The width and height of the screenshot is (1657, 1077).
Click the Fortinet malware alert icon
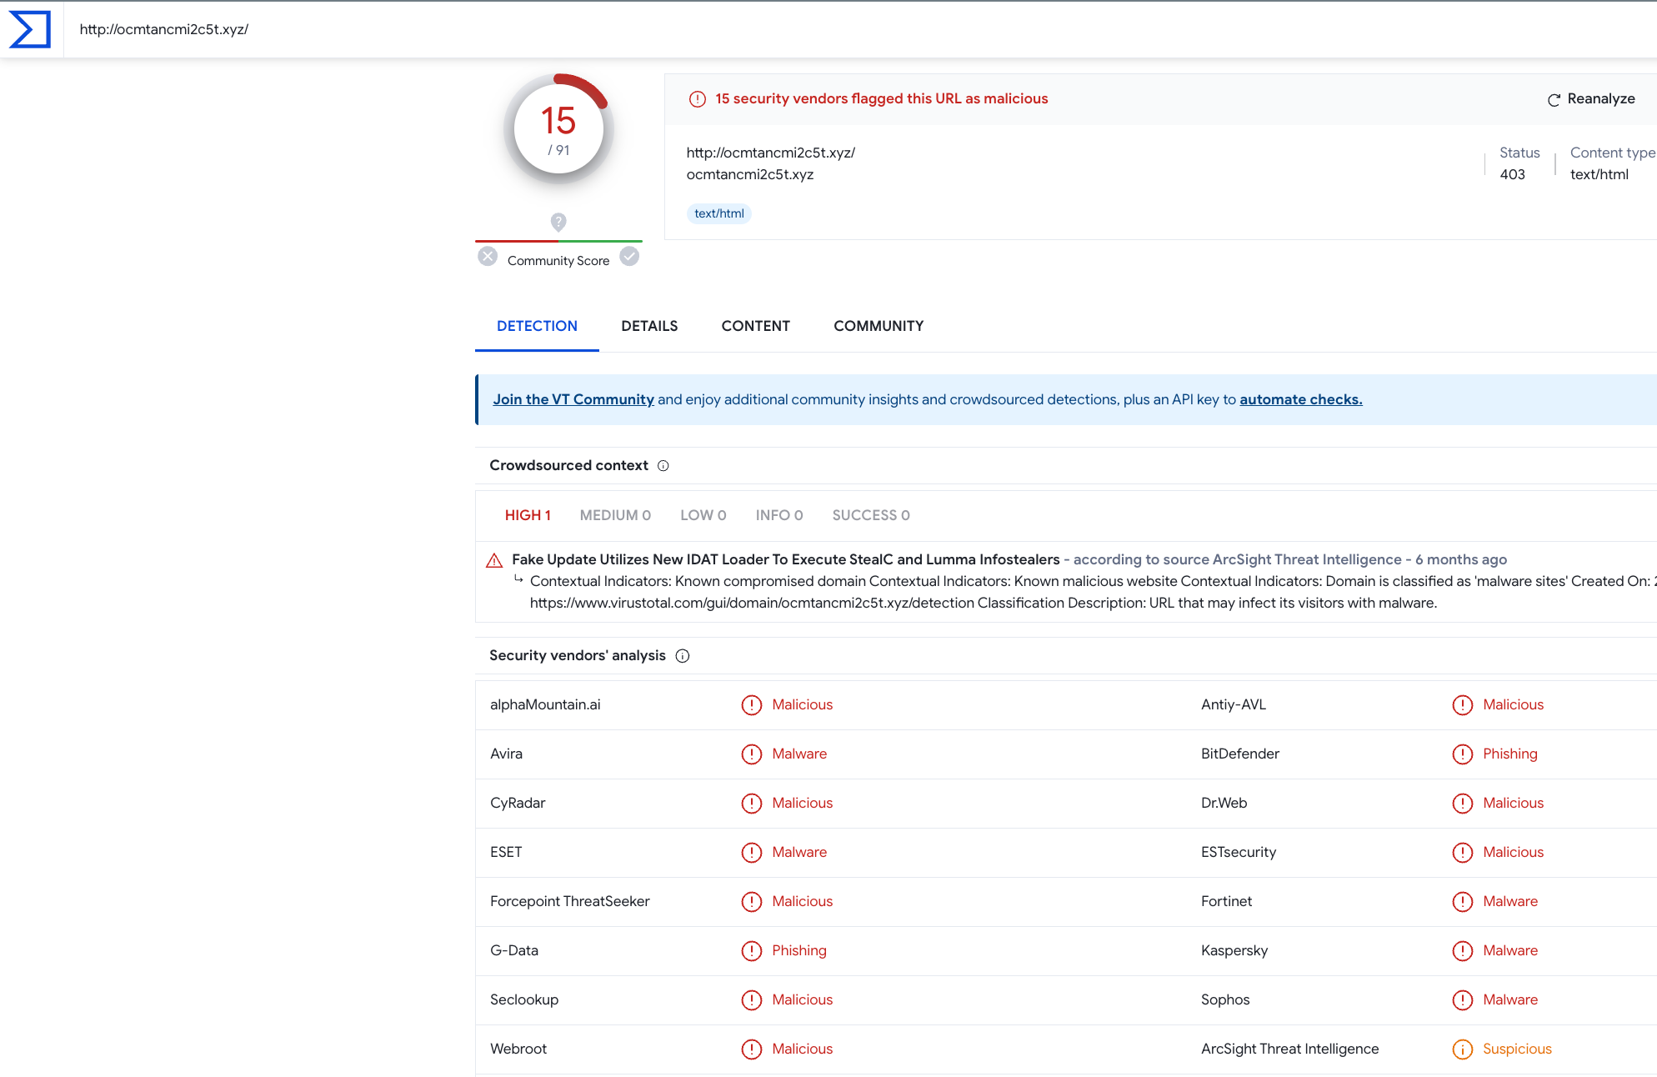point(1463,902)
